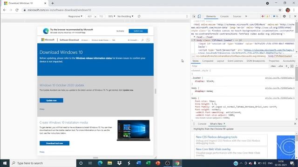Open a new tab with the plus icon
The height and width of the screenshot is (167, 298).
tap(53, 3)
